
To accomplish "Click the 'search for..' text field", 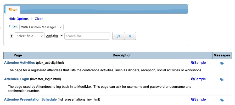I will tap(87, 36).
